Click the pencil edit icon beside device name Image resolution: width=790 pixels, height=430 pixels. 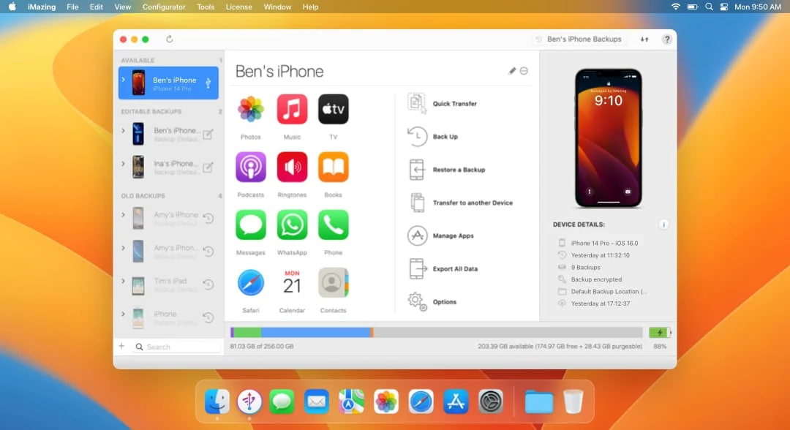click(512, 71)
